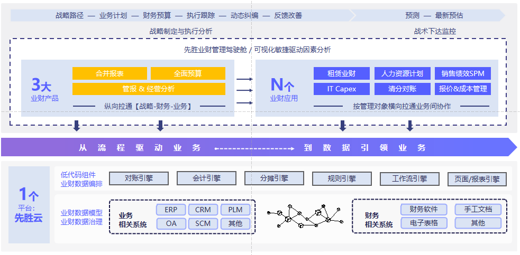The height and width of the screenshot is (255, 520).
Task: Click the 报价&成本管理 box
Action: click(x=463, y=89)
